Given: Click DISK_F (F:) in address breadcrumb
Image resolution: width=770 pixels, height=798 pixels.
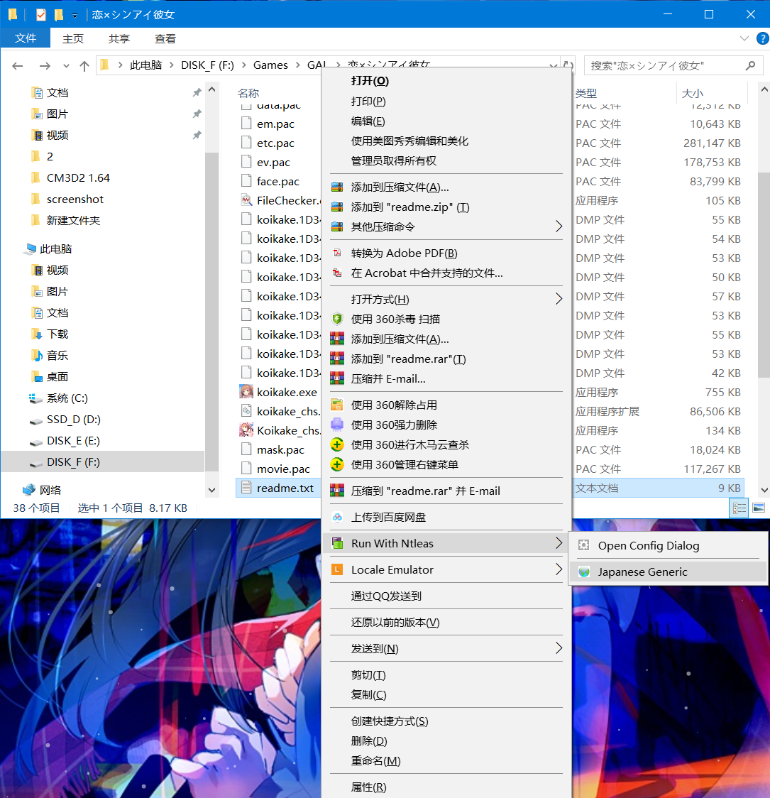Looking at the screenshot, I should (207, 65).
